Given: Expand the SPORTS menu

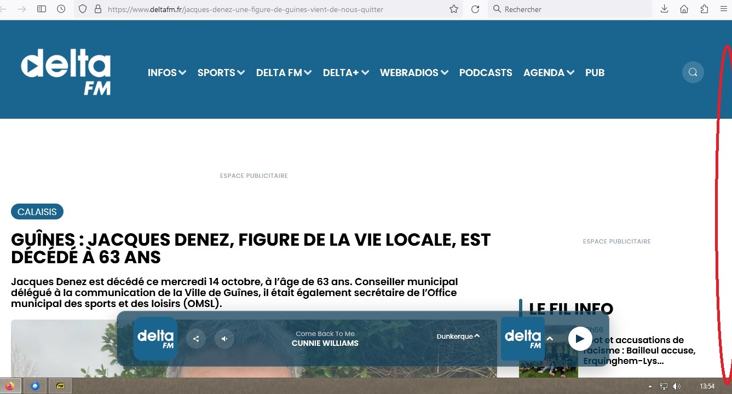Looking at the screenshot, I should 221,73.
